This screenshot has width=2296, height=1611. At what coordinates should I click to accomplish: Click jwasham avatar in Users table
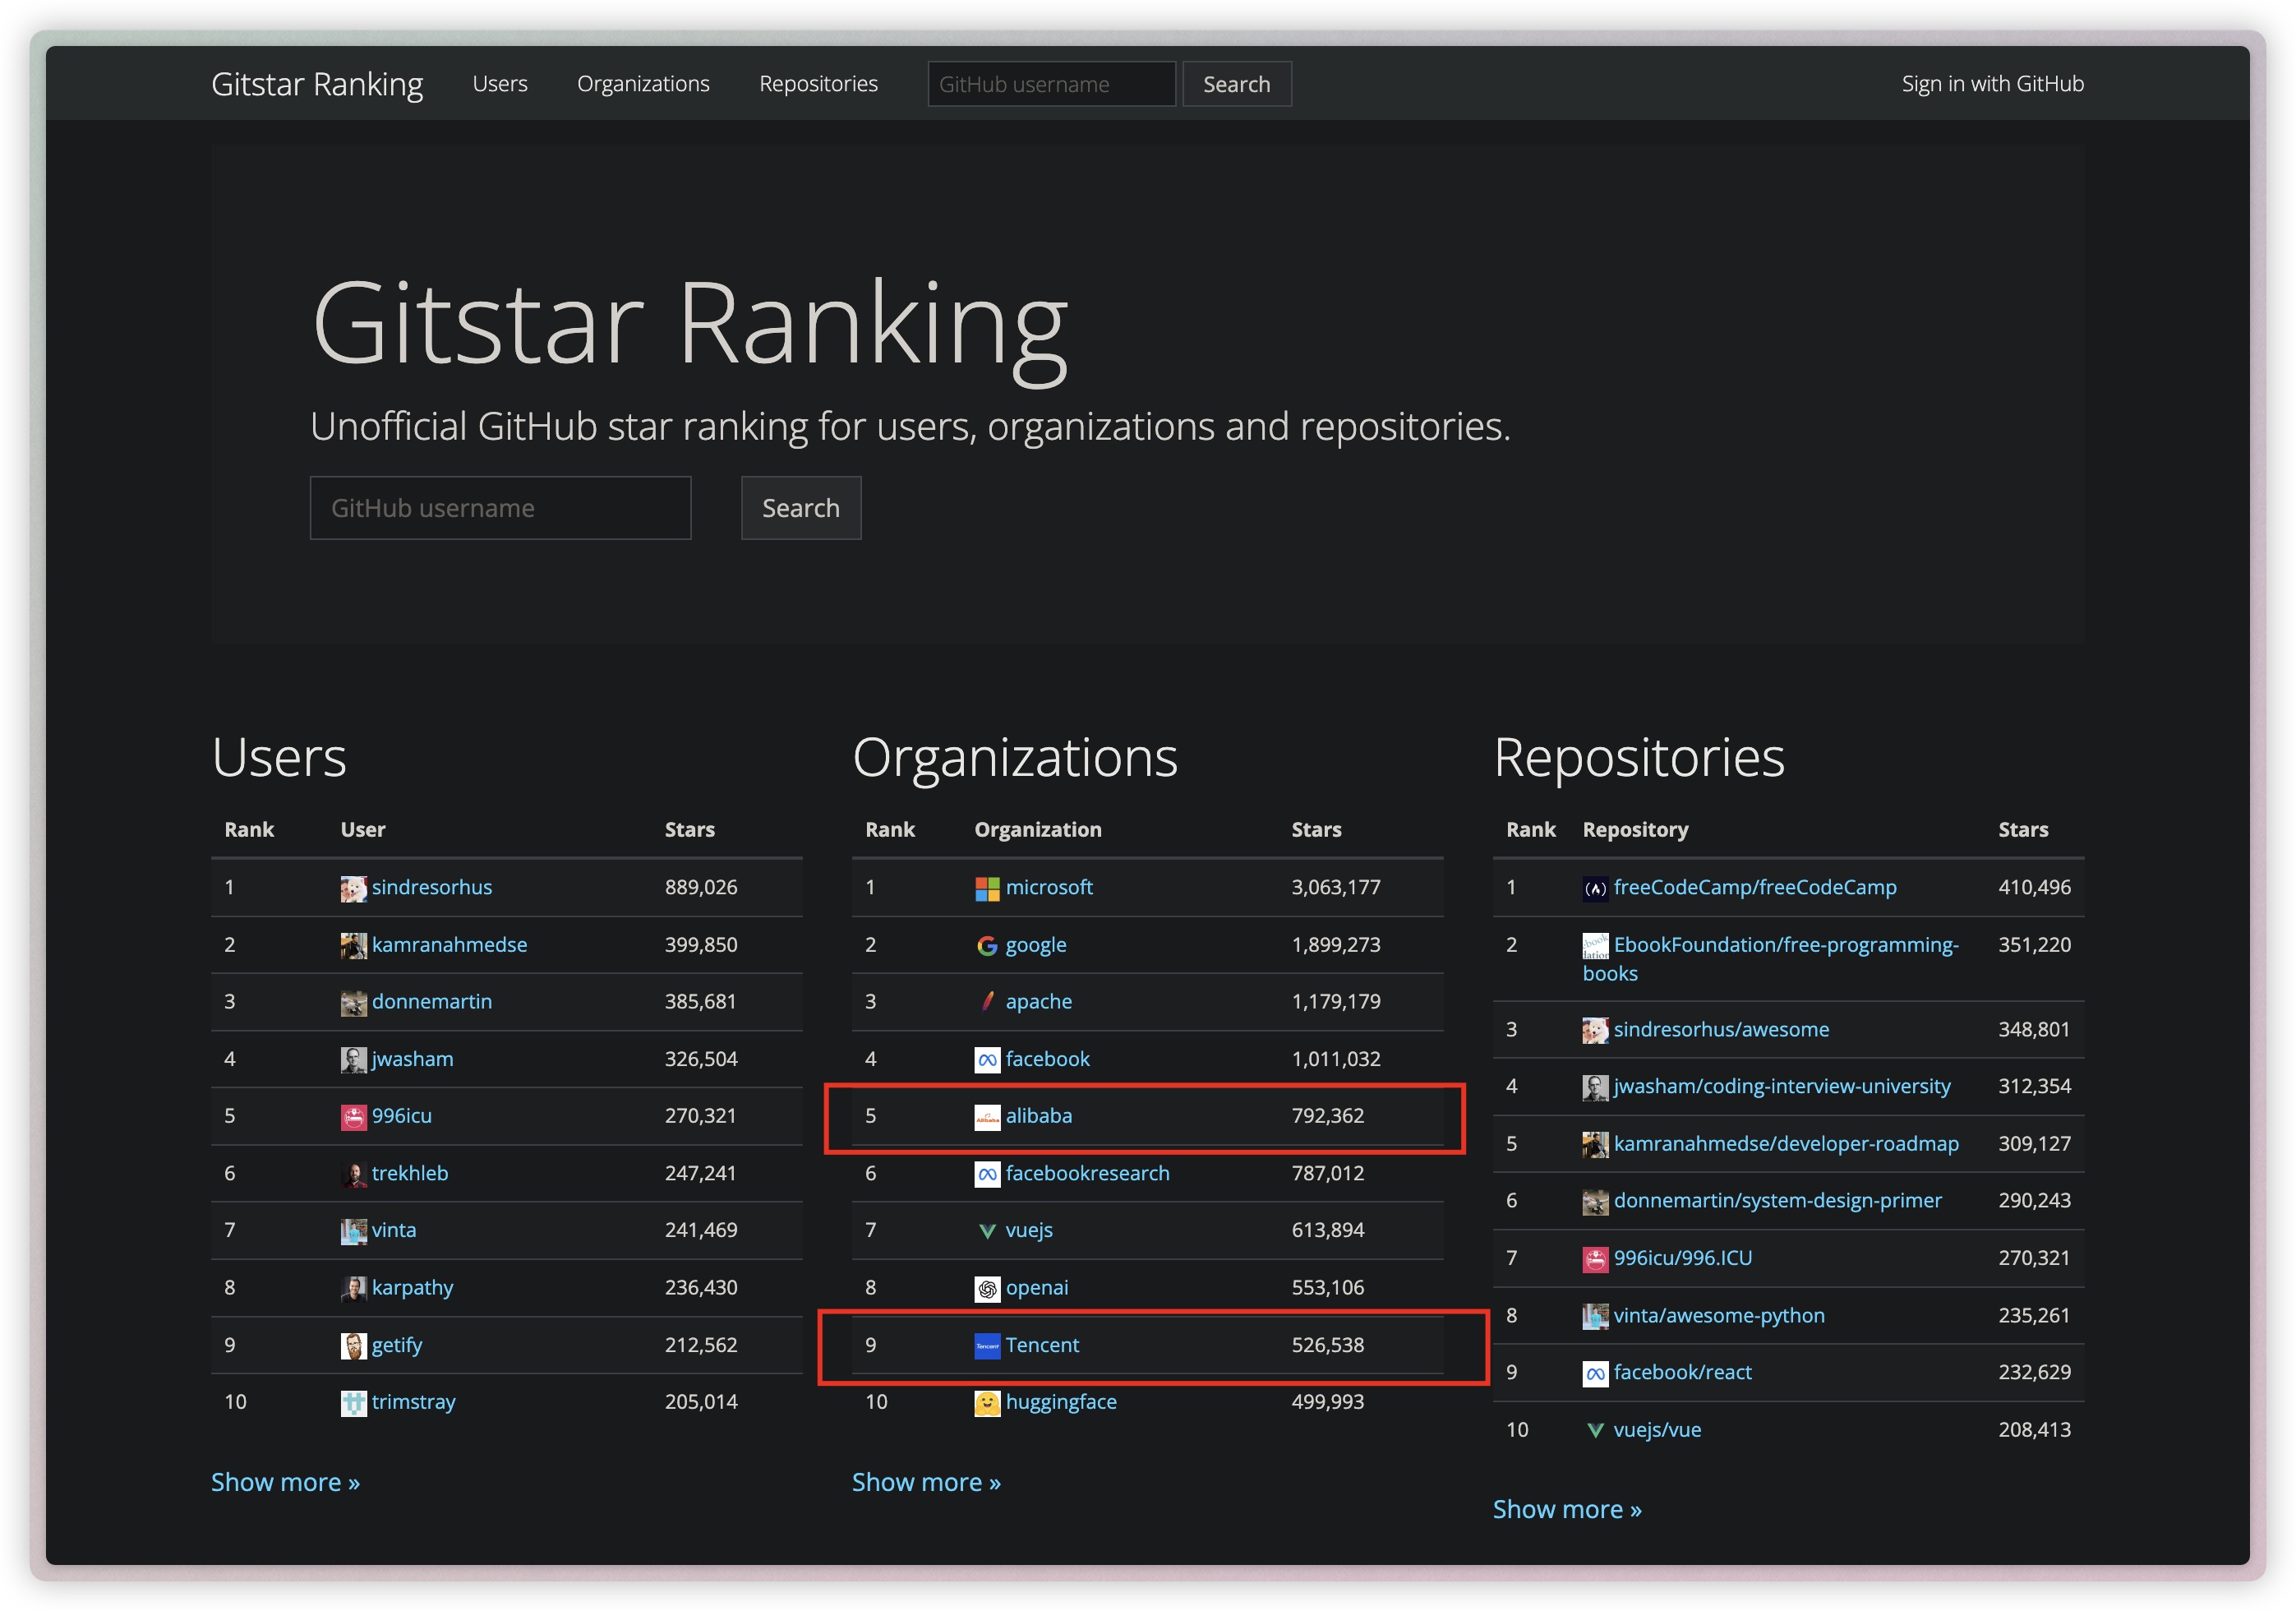pyautogui.click(x=353, y=1059)
